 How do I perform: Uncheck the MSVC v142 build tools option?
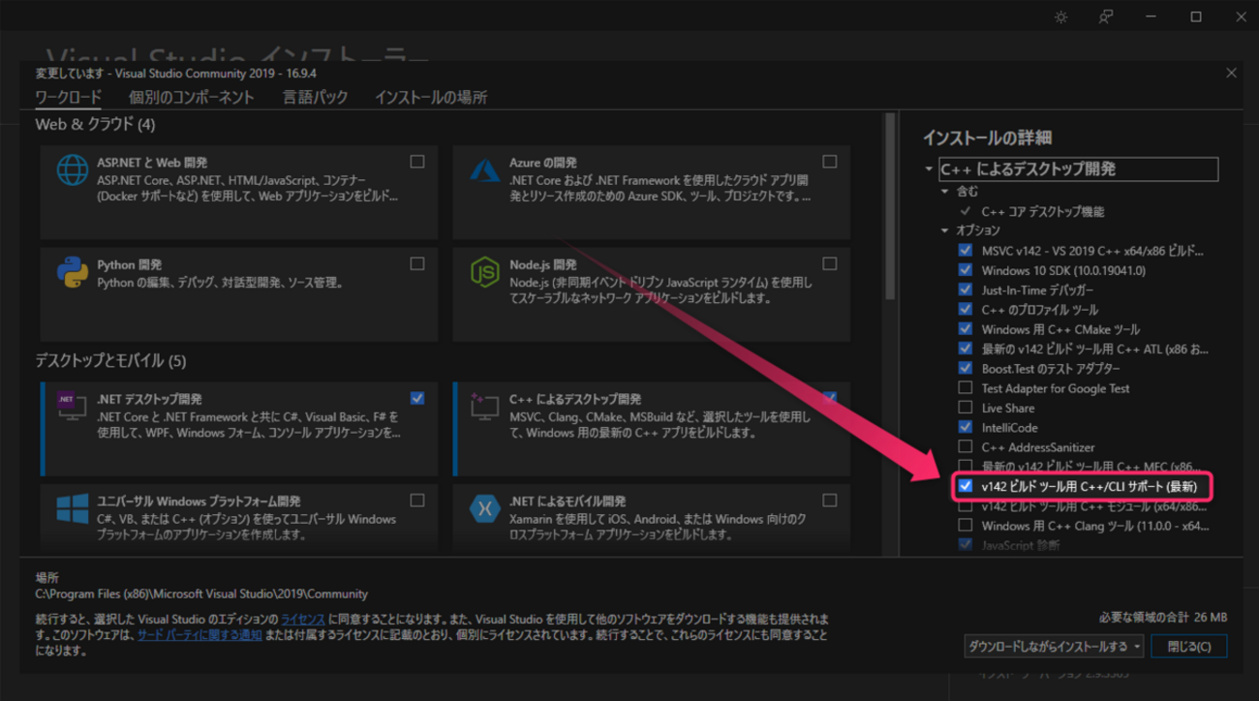[x=965, y=250]
